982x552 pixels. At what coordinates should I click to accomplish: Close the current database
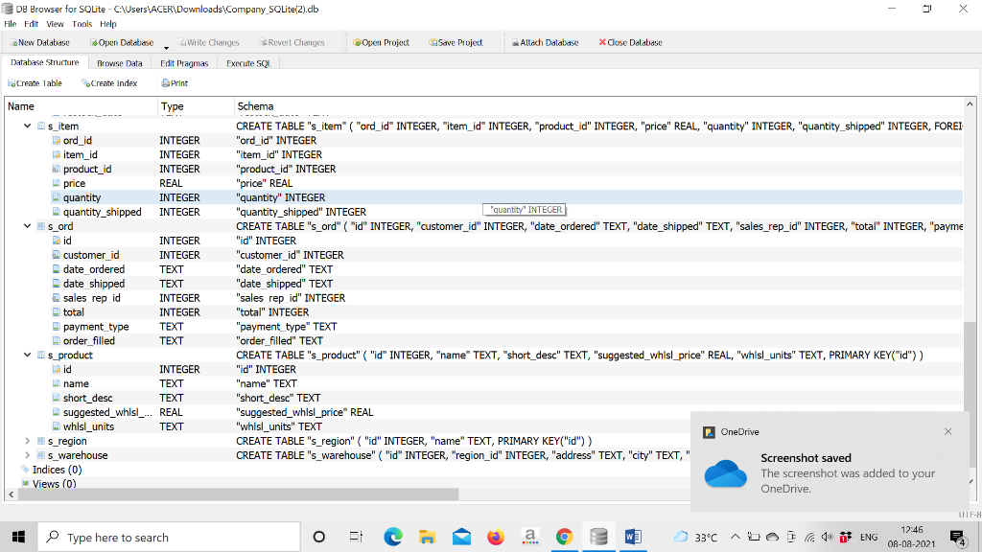(x=630, y=42)
